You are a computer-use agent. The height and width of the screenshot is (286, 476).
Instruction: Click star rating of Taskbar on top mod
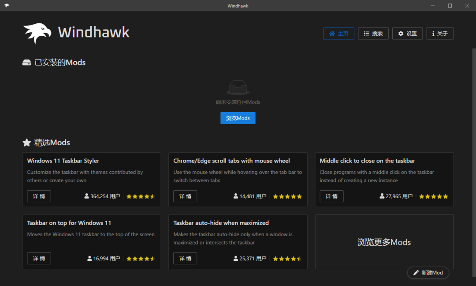[x=141, y=259]
